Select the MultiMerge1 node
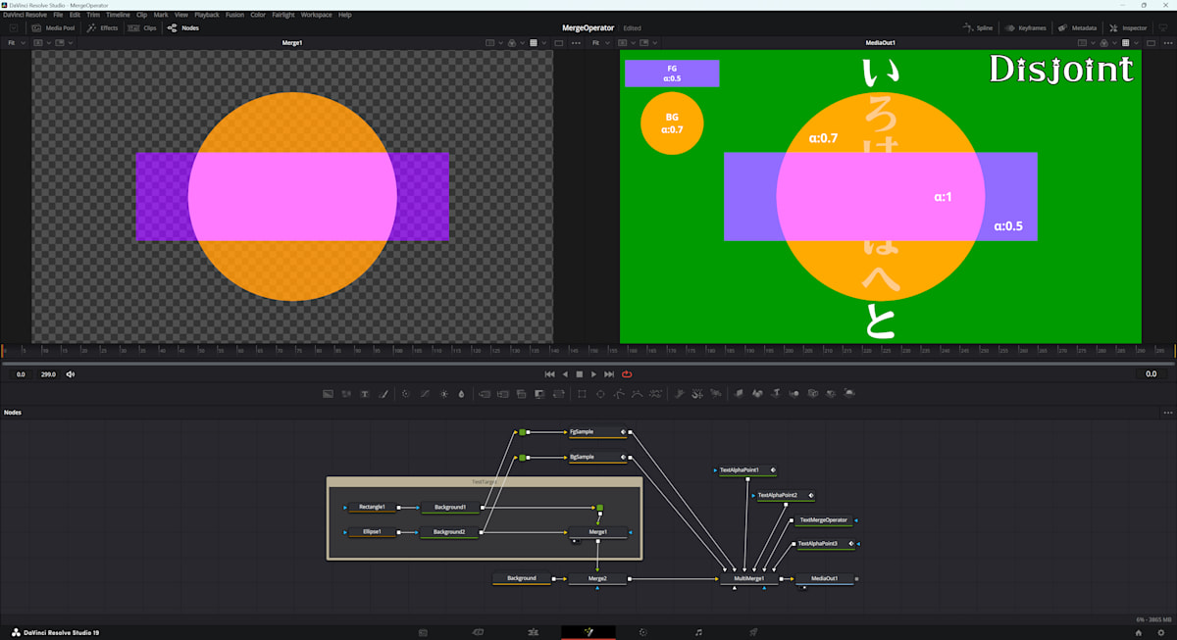This screenshot has height=640, width=1177. pos(748,579)
